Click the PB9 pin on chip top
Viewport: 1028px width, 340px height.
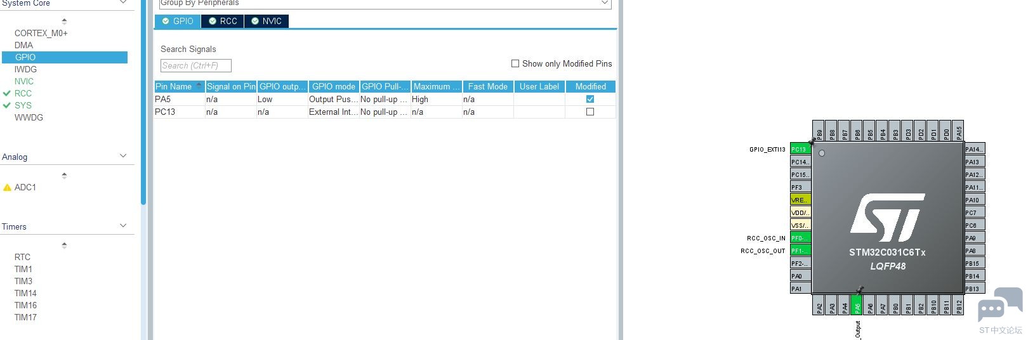pyautogui.click(x=819, y=131)
